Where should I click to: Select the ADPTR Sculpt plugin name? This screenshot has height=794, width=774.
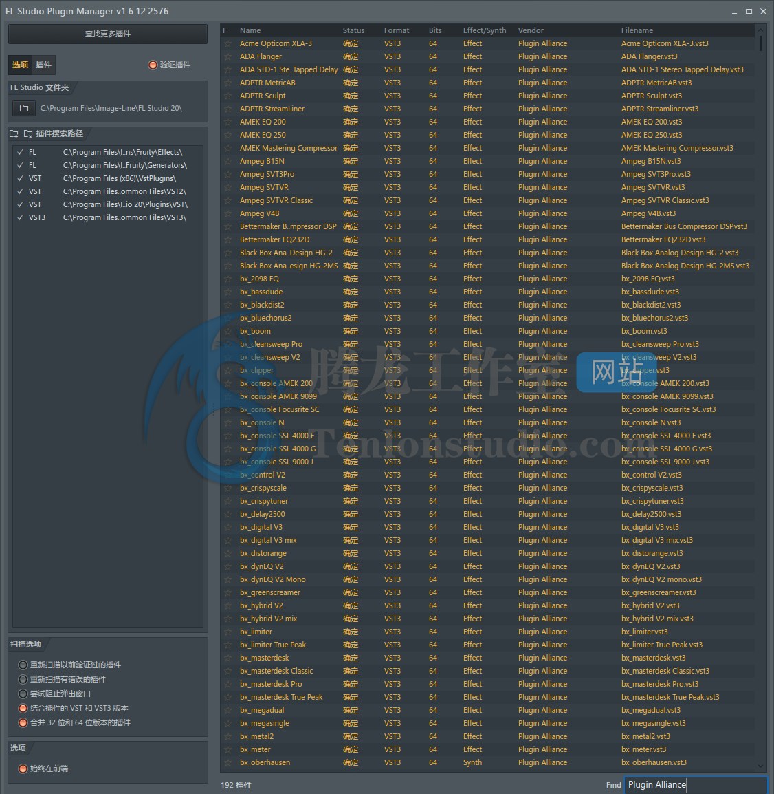pos(263,96)
